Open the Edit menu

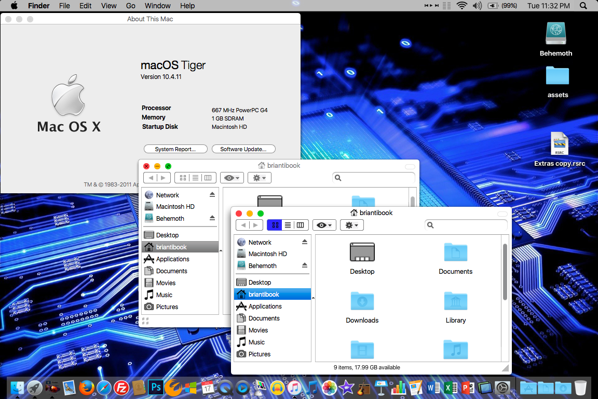point(86,6)
